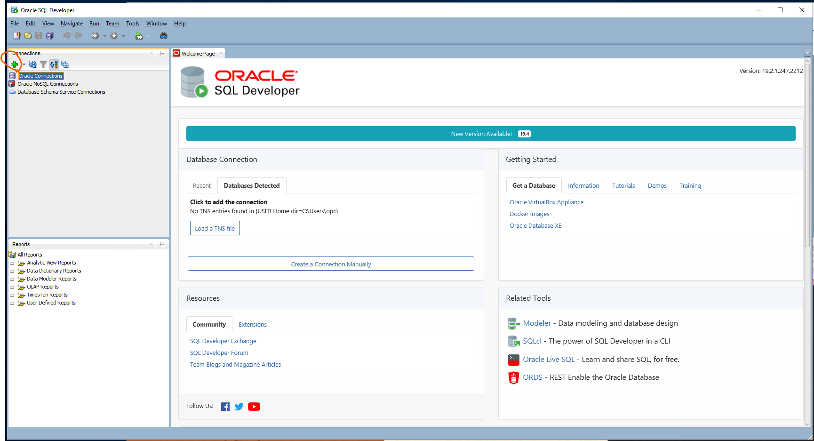Image resolution: width=814 pixels, height=441 pixels.
Task: Open the Tools menu
Action: coord(132,23)
